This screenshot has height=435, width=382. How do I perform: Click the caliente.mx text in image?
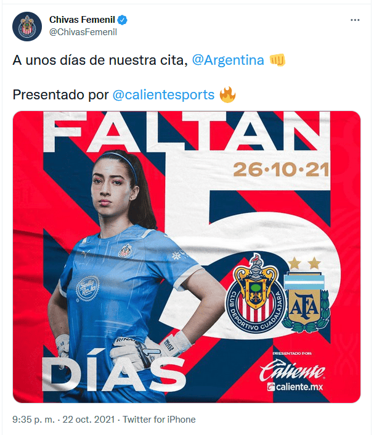coord(295,387)
